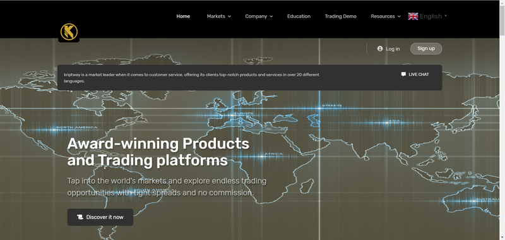This screenshot has width=505, height=240.
Task: Click the vertical scrollbar thumb
Action: 502,20
